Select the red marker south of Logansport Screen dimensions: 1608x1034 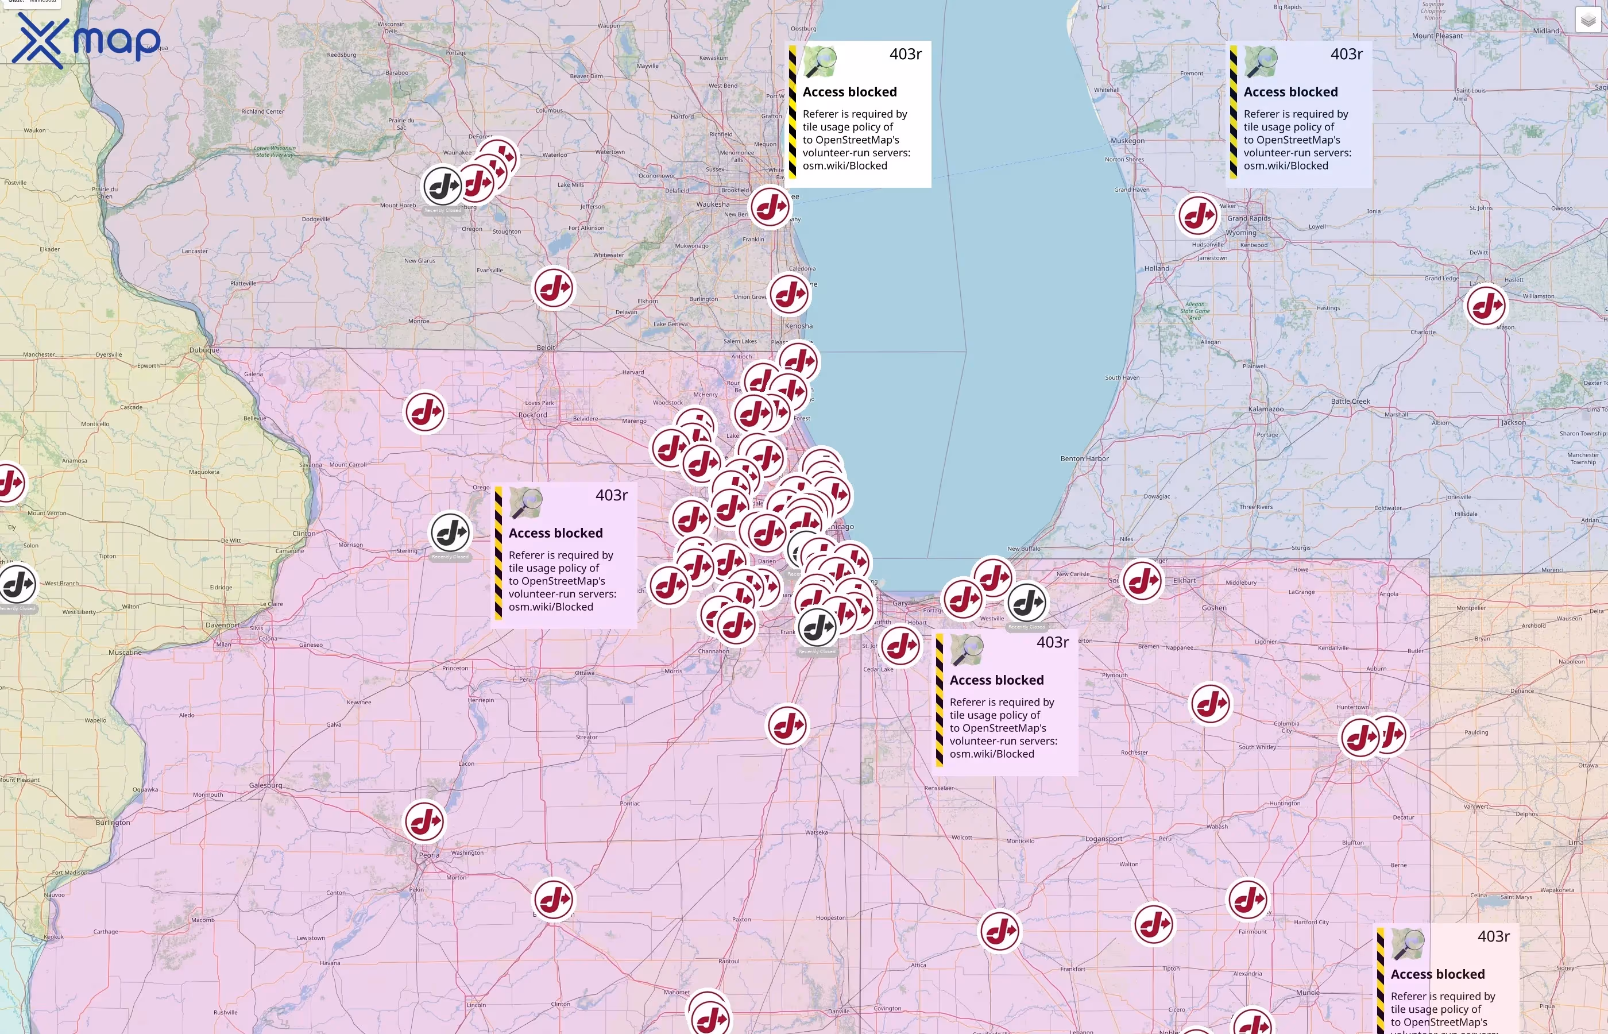(1154, 924)
